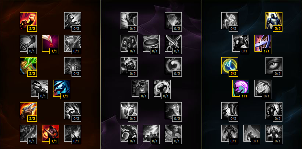Screen dimensions: 302x149
Task: Click the grey lightning storm keystone mastery
Action: pos(151,133)
